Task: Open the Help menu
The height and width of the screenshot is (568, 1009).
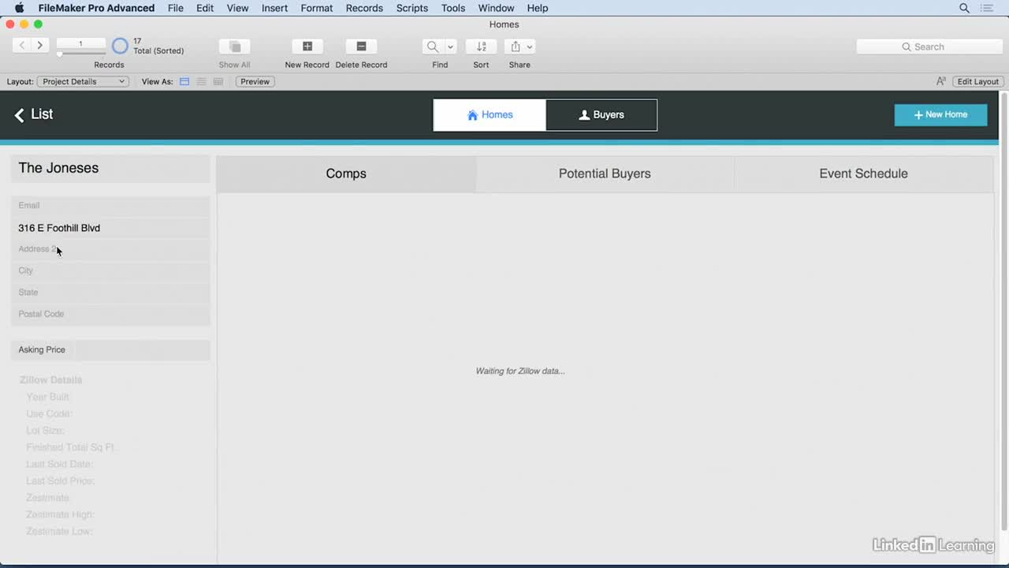Action: (538, 8)
